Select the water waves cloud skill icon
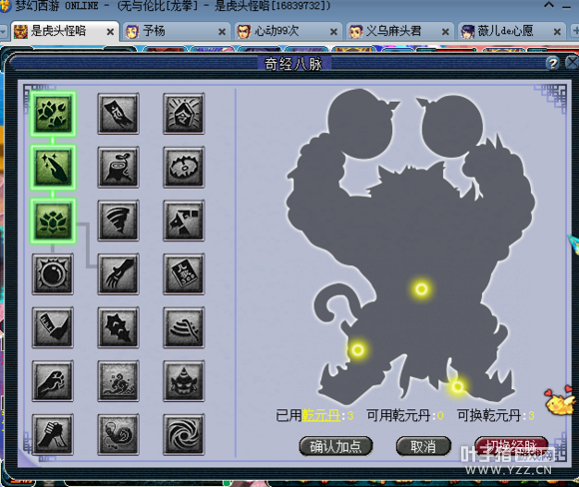 (x=118, y=381)
